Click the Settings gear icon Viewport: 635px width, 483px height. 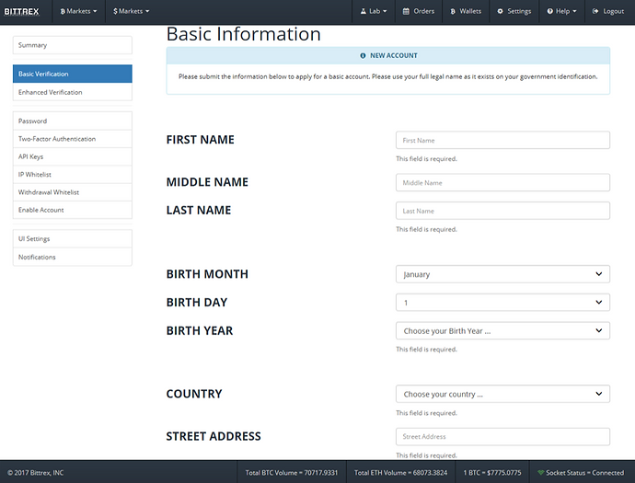500,11
